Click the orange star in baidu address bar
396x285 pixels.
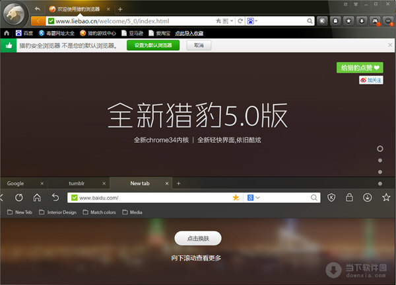pos(236,198)
